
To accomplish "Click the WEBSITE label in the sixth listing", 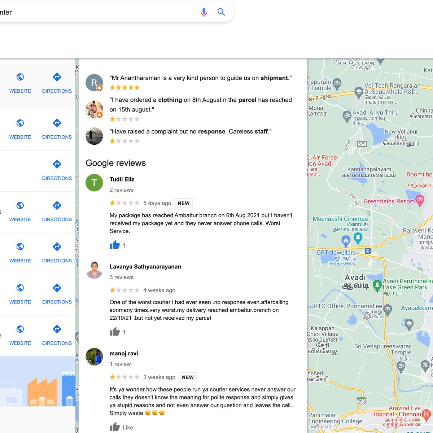I will click(x=20, y=302).
